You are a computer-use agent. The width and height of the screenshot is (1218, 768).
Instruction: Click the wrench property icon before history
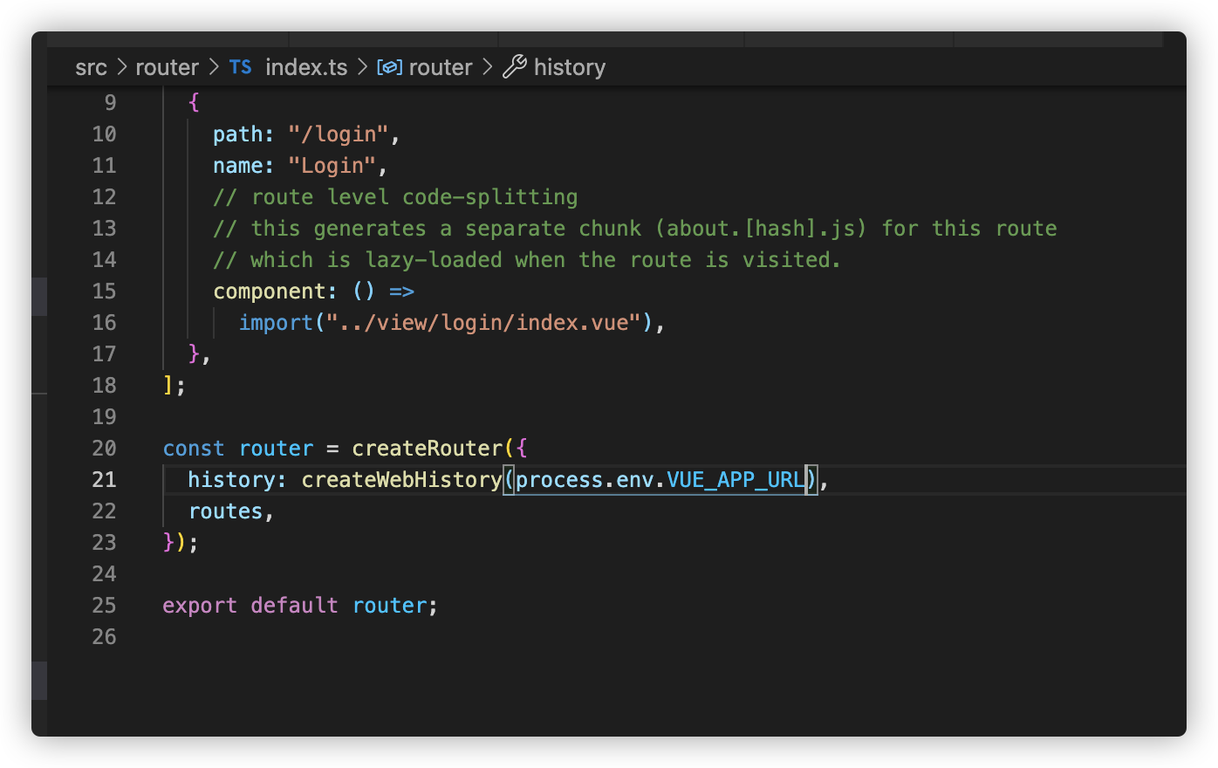tap(515, 67)
